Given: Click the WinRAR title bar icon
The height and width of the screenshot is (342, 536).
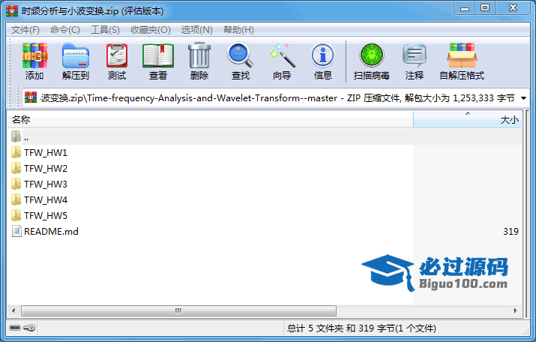Looking at the screenshot, I should point(12,10).
